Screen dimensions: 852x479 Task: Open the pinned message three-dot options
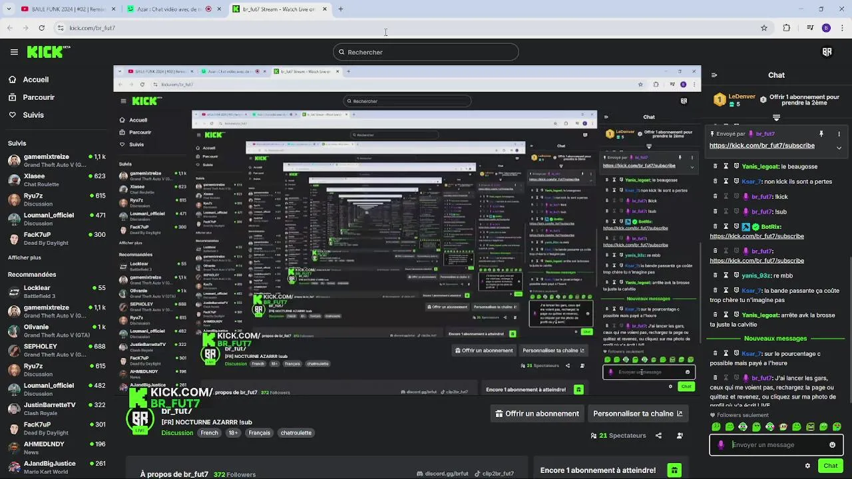839,134
